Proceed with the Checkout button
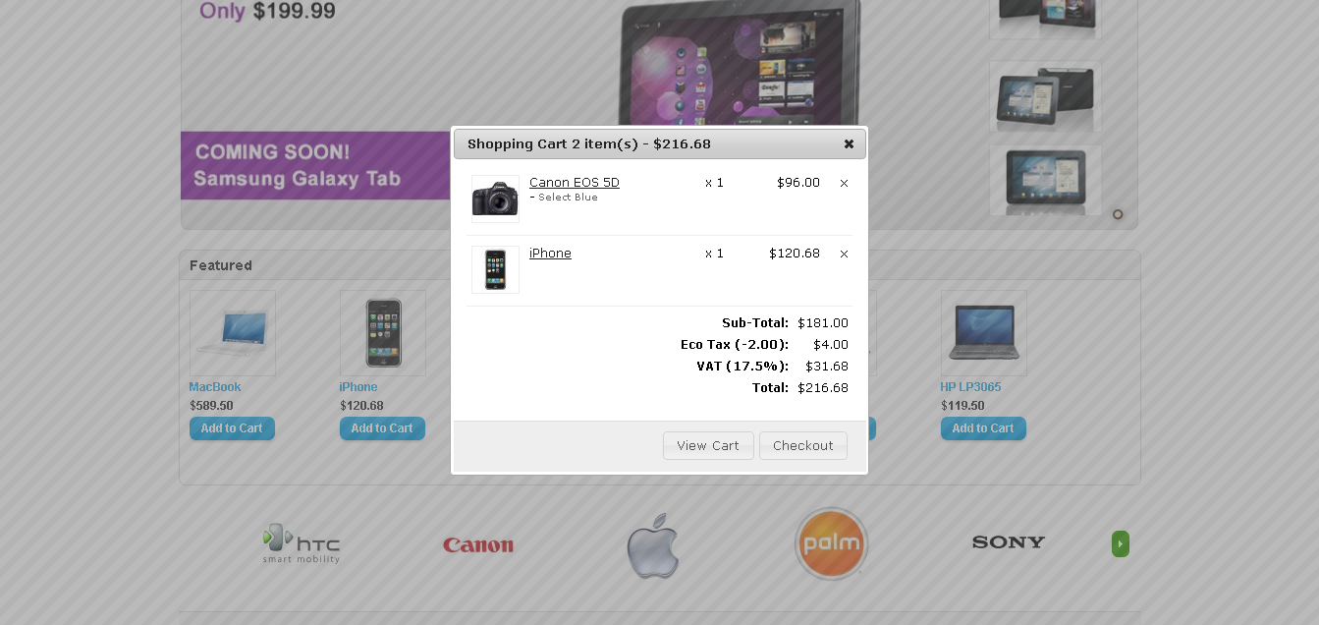Viewport: 1319px width, 625px height. pos(803,445)
